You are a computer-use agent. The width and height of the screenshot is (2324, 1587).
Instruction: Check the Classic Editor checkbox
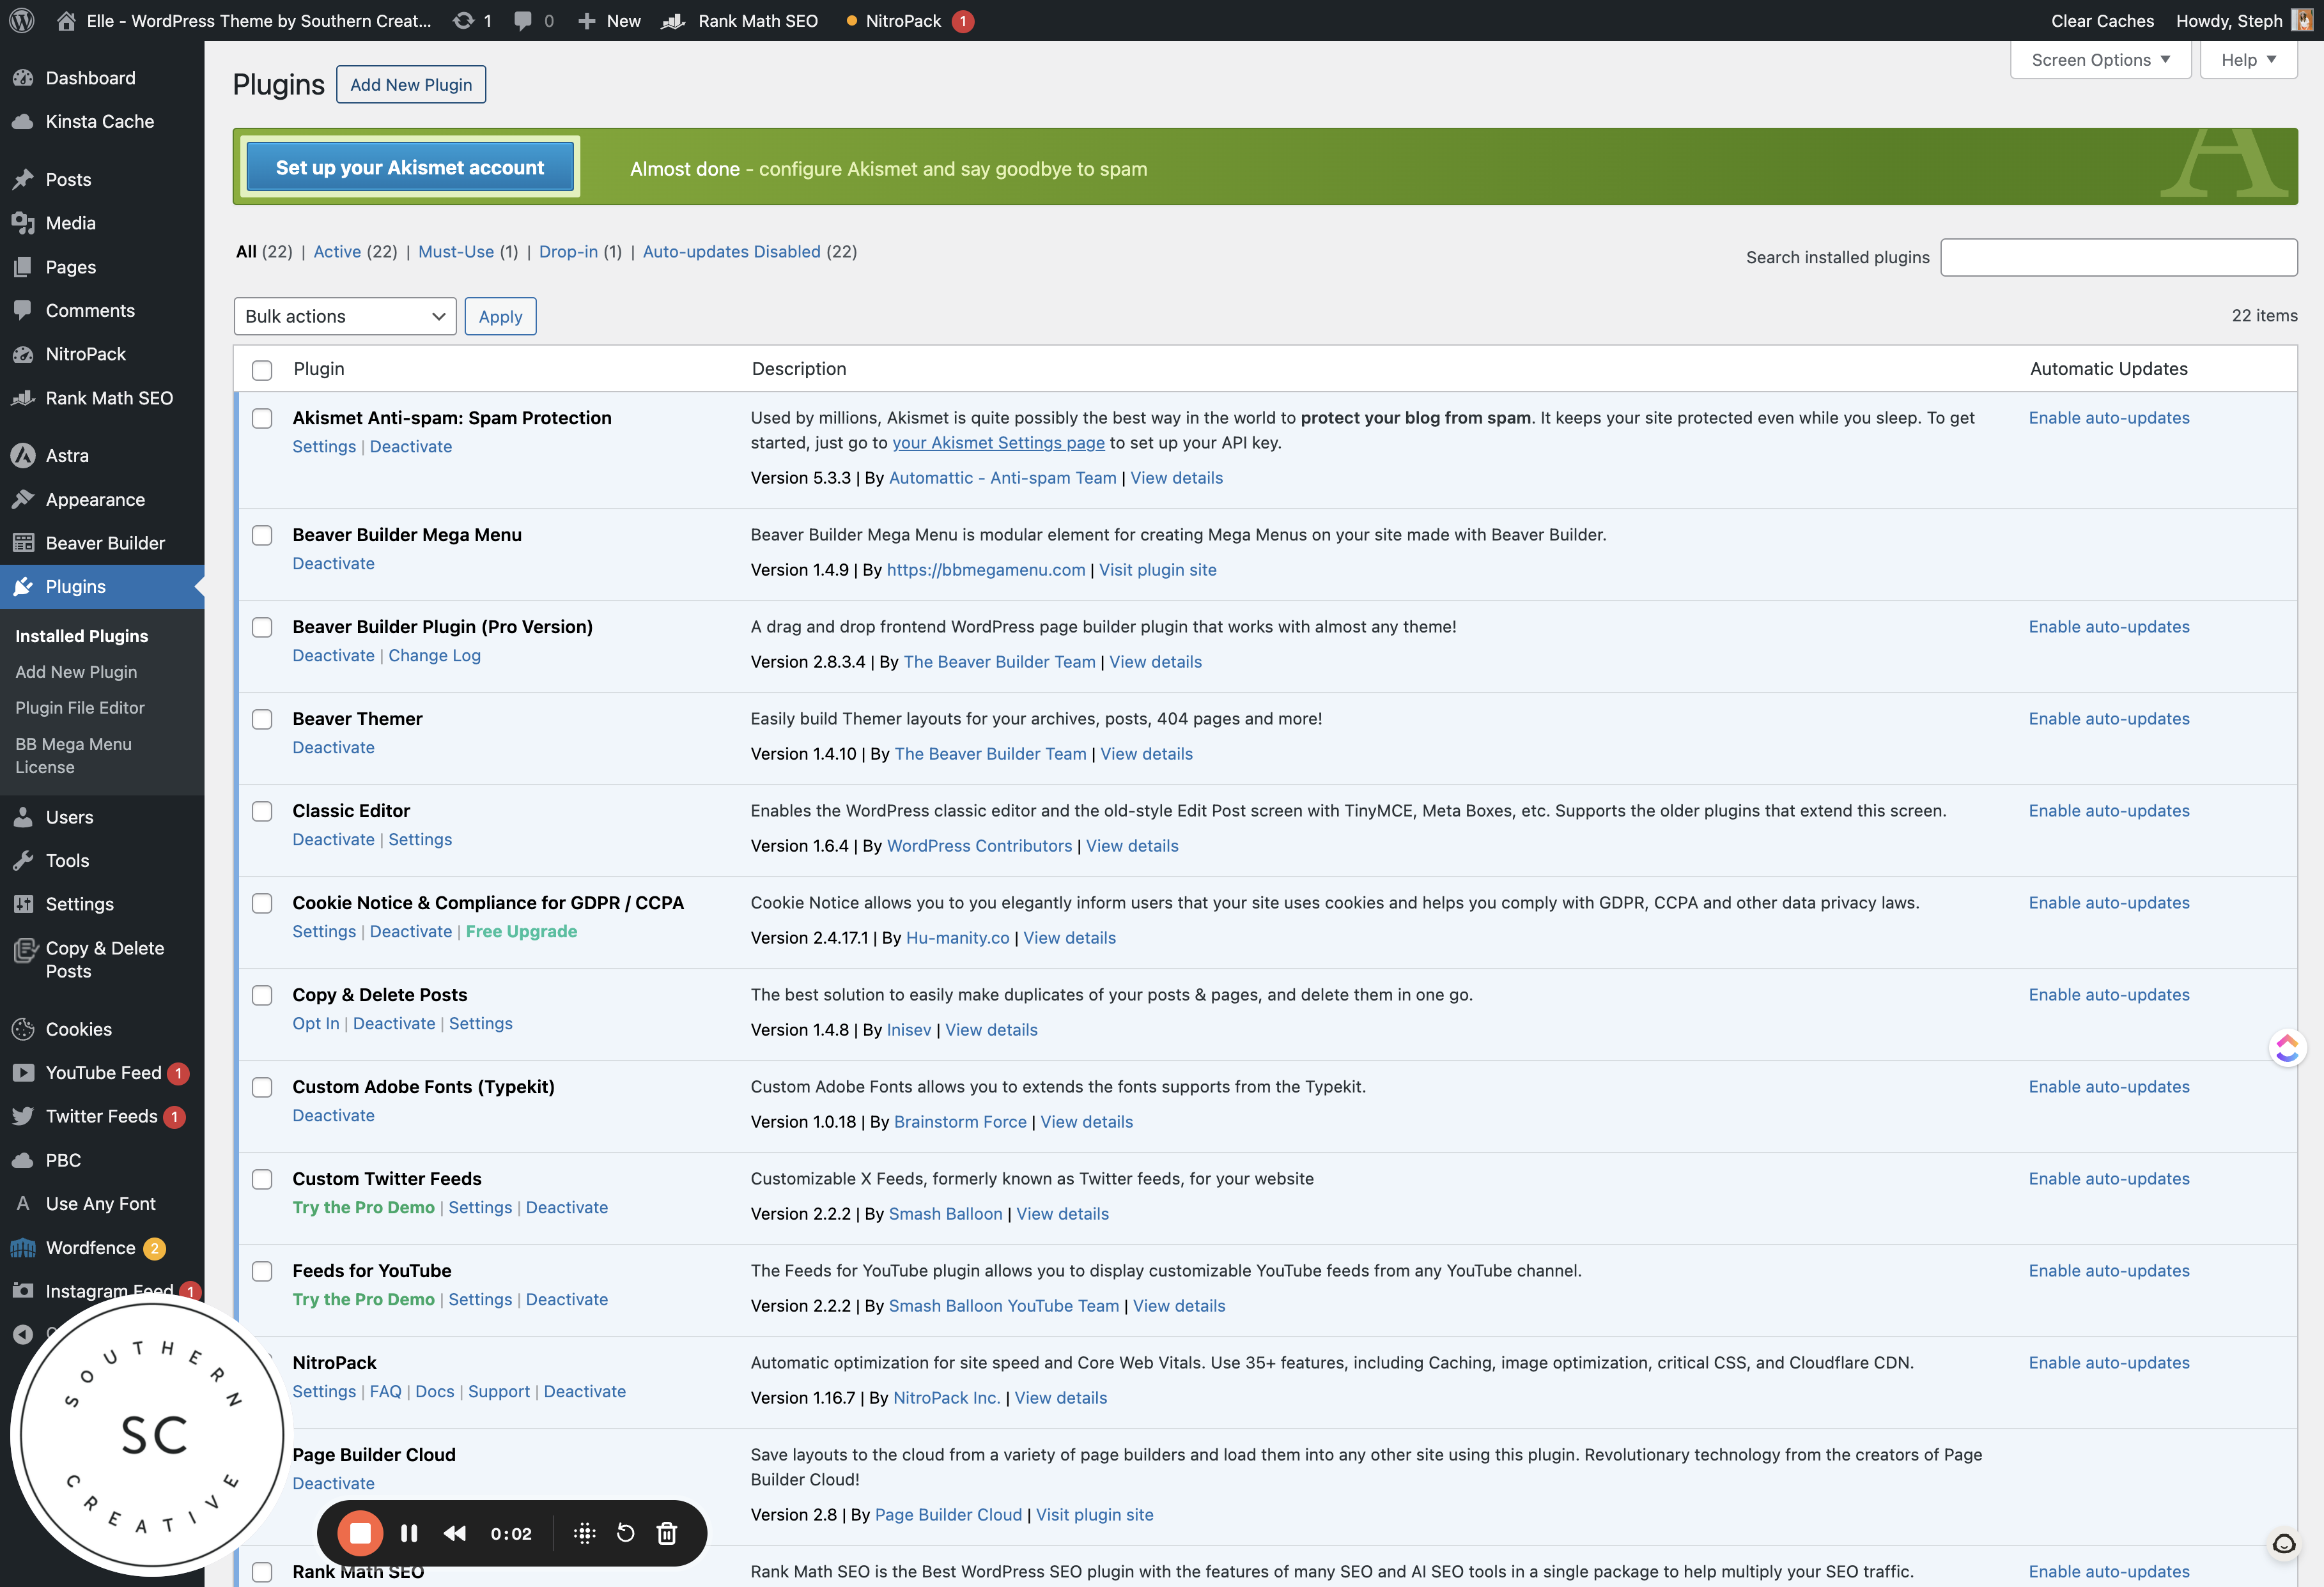pyautogui.click(x=262, y=811)
